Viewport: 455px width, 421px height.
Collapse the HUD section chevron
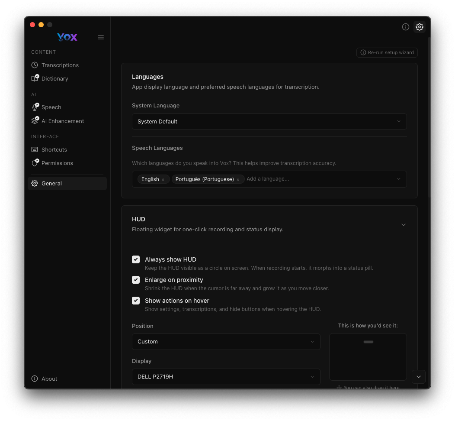[x=404, y=225]
